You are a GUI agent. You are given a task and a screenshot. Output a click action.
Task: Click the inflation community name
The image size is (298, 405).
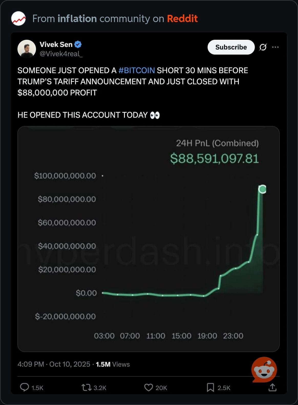(x=77, y=18)
